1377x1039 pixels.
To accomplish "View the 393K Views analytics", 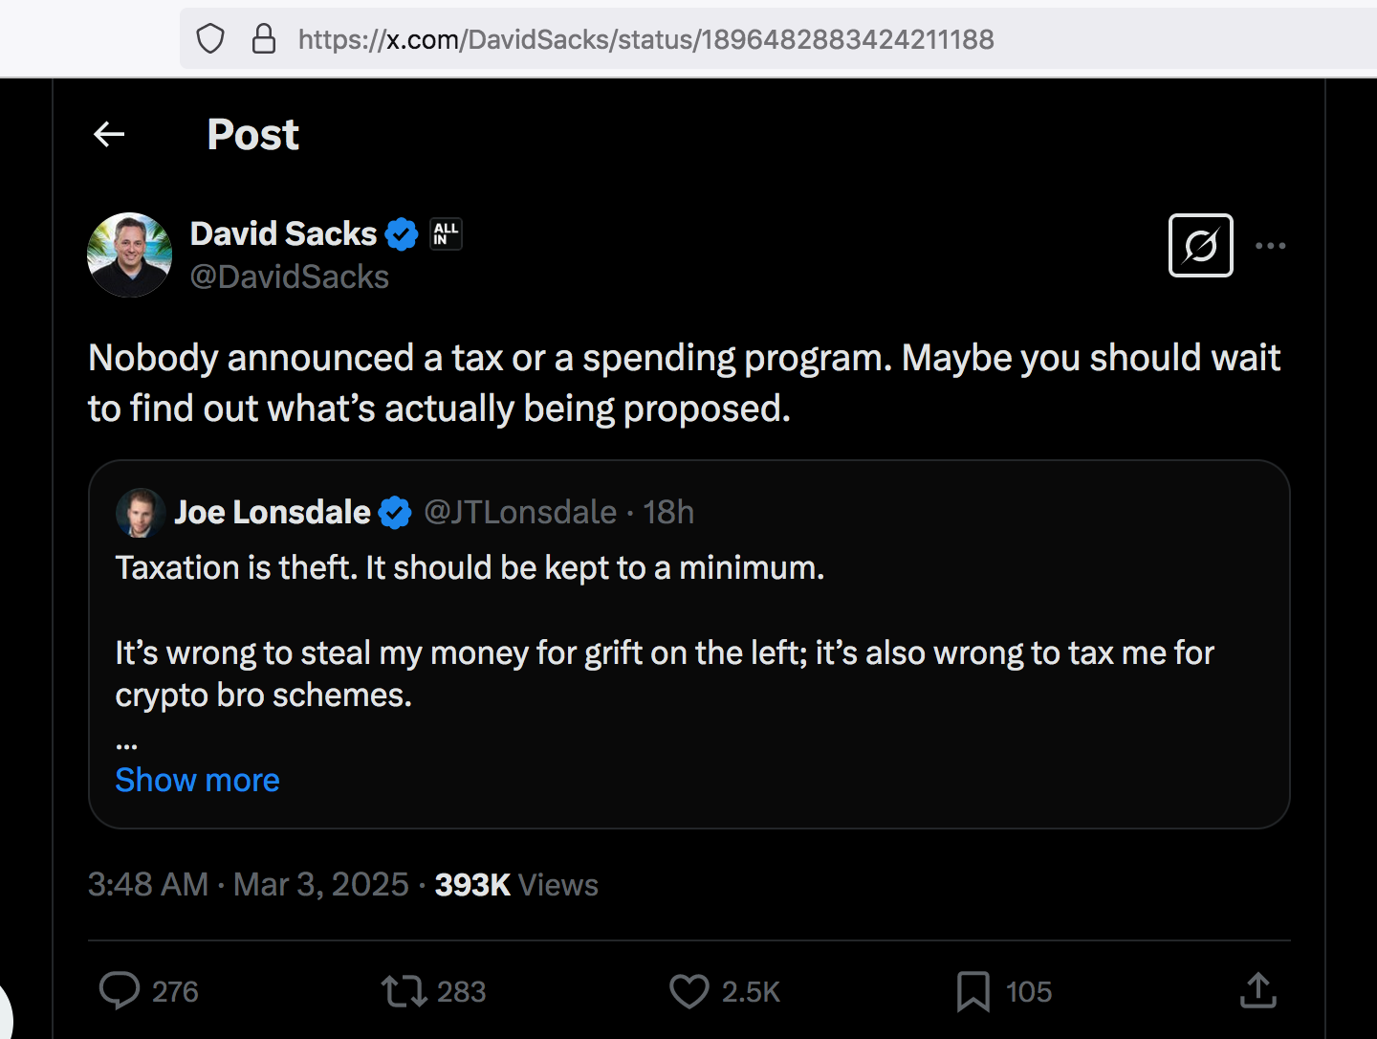I will tap(516, 885).
